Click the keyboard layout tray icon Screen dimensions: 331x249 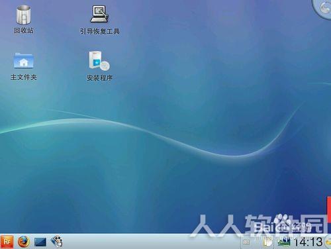tap(246, 242)
